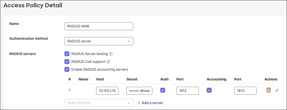Click the Host column header

pos(100,79)
